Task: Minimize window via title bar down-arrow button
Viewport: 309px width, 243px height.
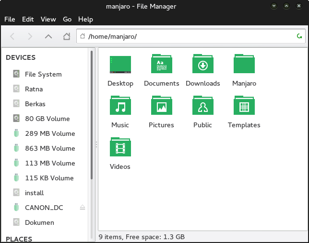Action: pos(274,6)
